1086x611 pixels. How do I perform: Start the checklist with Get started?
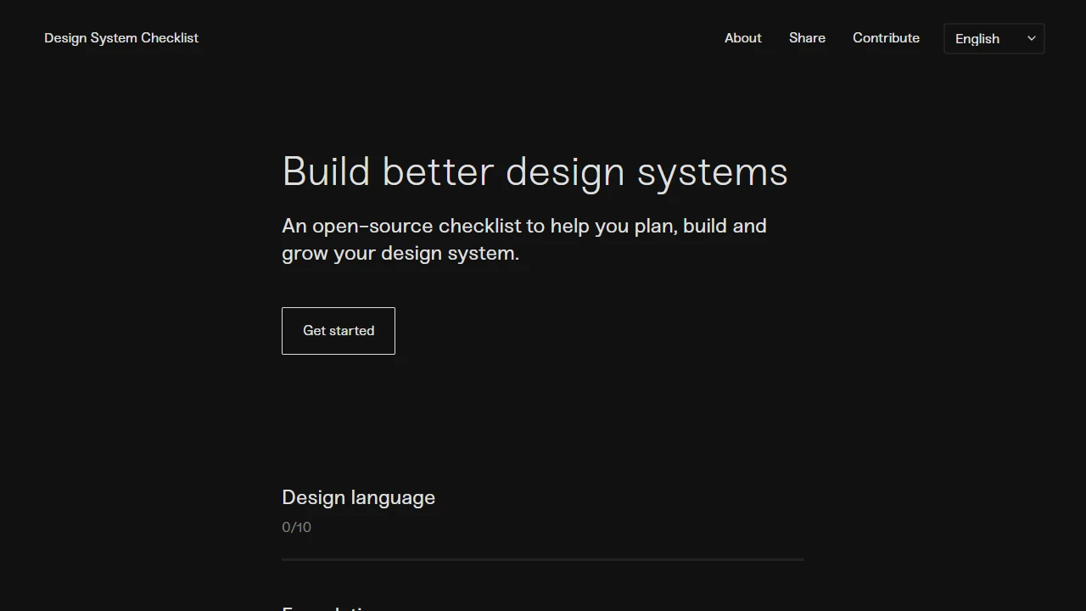338,331
